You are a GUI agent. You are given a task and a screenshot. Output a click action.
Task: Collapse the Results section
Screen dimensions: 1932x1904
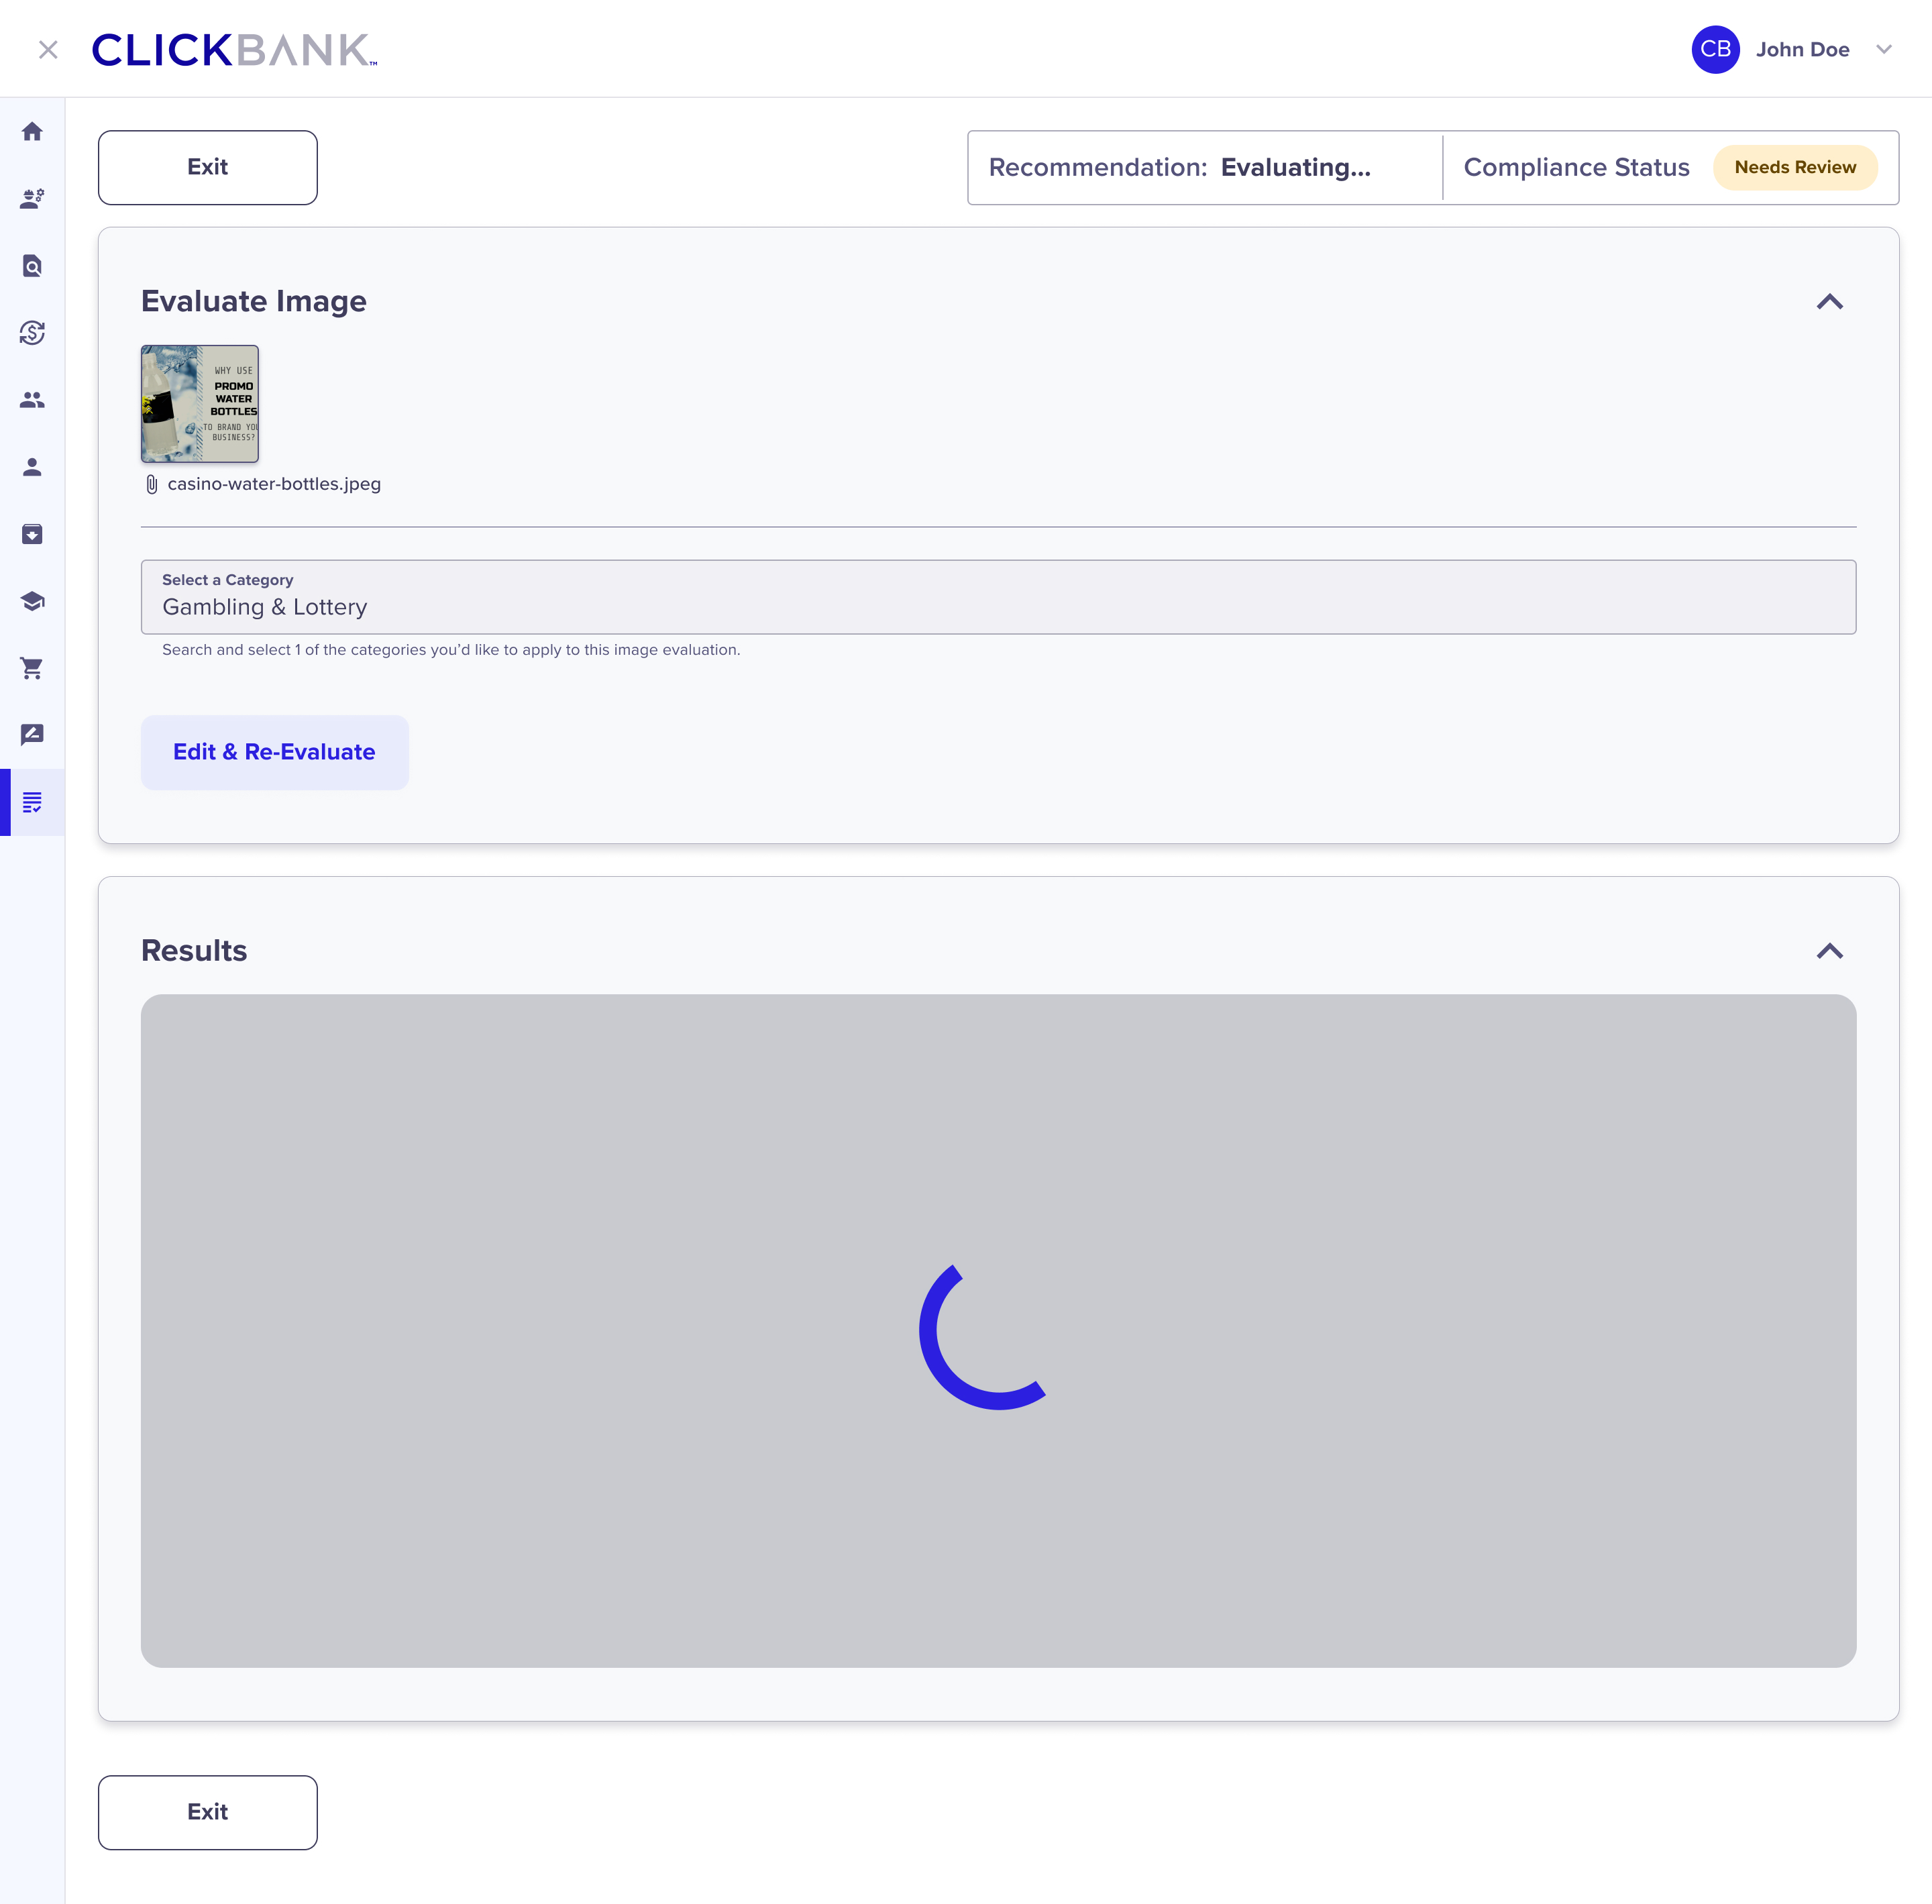click(1829, 951)
